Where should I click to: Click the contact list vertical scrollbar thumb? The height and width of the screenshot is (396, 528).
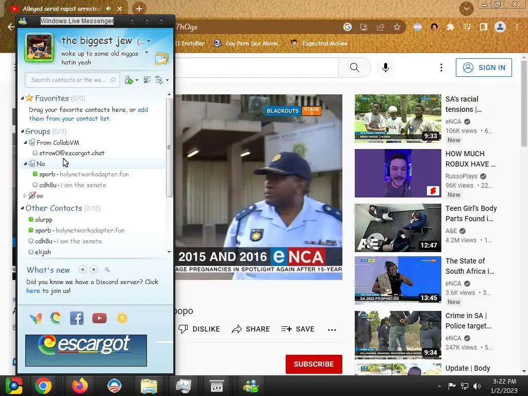(169, 147)
